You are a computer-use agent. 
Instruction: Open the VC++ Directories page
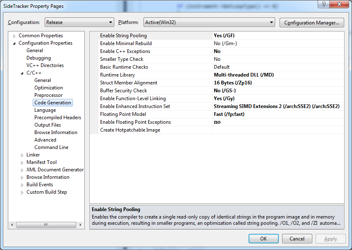click(45, 65)
